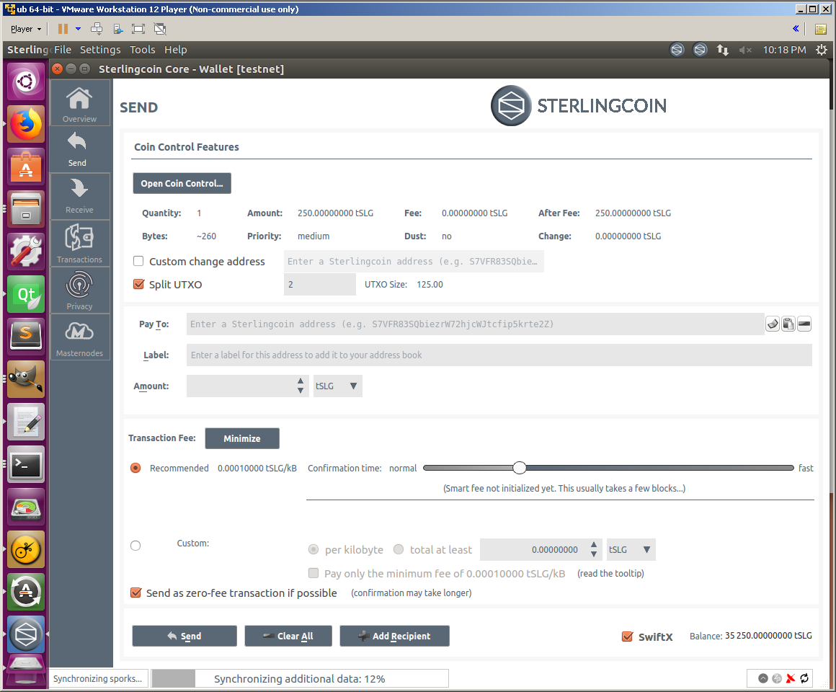Open the Overview page in the sidebar
The height and width of the screenshot is (692, 836).
point(79,104)
